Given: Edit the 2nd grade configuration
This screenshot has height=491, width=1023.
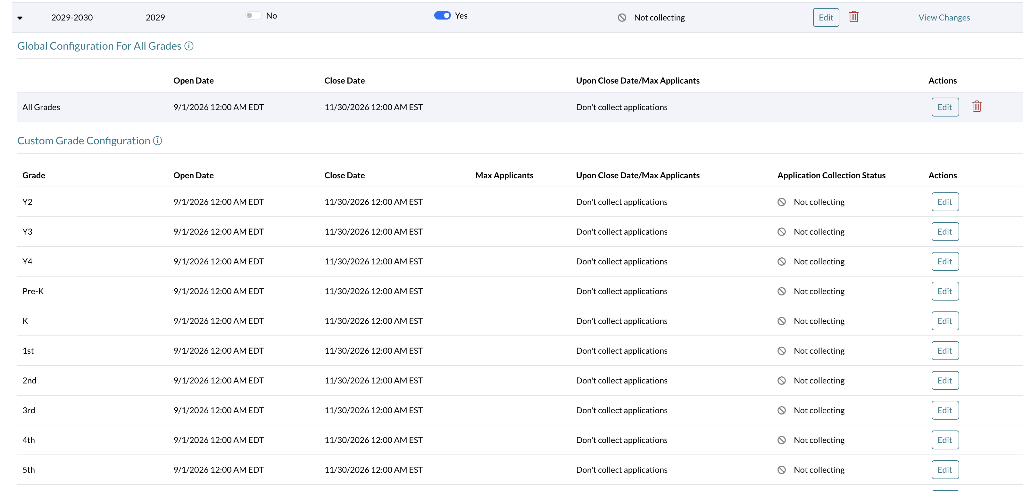Looking at the screenshot, I should 945,380.
